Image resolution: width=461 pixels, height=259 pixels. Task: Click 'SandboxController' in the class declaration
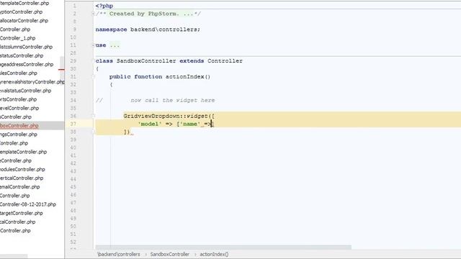[146, 61]
